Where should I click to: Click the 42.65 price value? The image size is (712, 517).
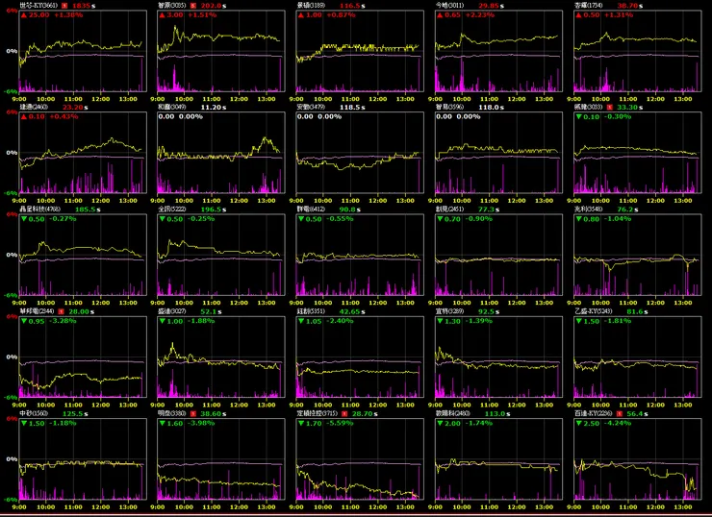(349, 311)
